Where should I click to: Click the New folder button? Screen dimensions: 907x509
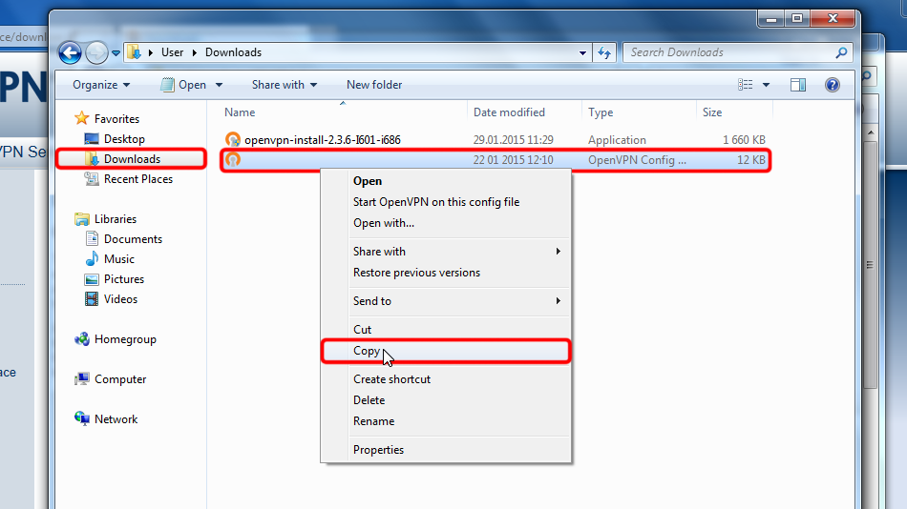coord(374,85)
